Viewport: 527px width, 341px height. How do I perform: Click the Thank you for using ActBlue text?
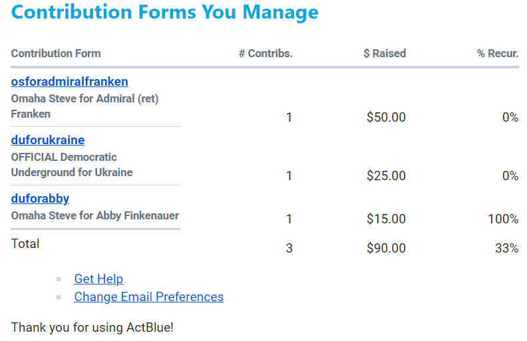[92, 327]
